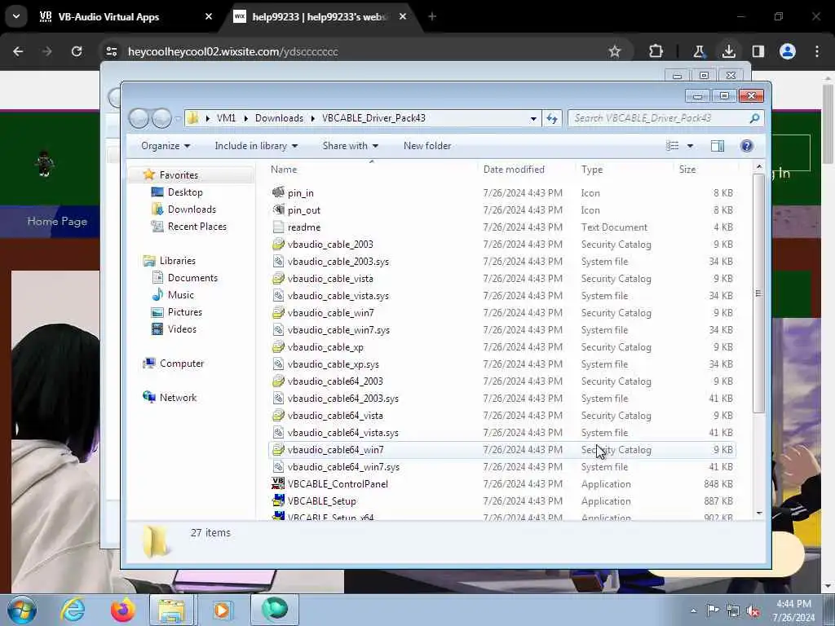Image resolution: width=835 pixels, height=626 pixels.
Task: Open Windows Explorer taskbar button
Action: tap(171, 610)
